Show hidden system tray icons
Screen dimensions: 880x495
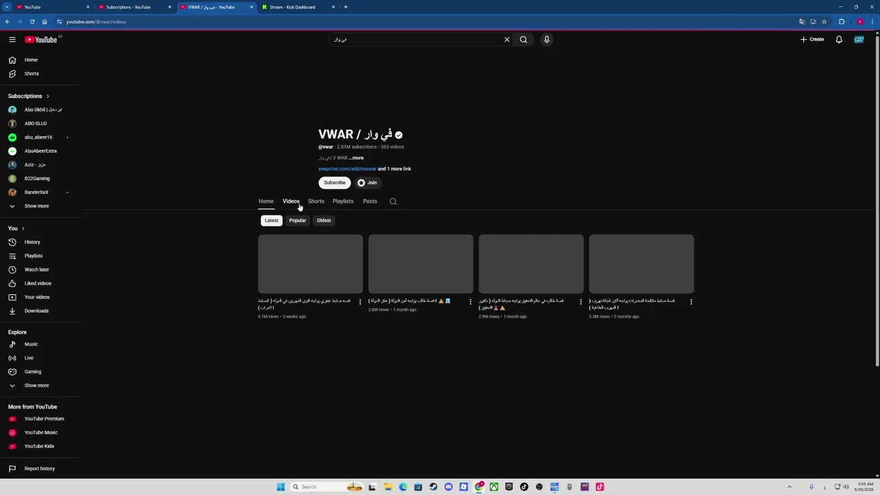click(x=789, y=487)
